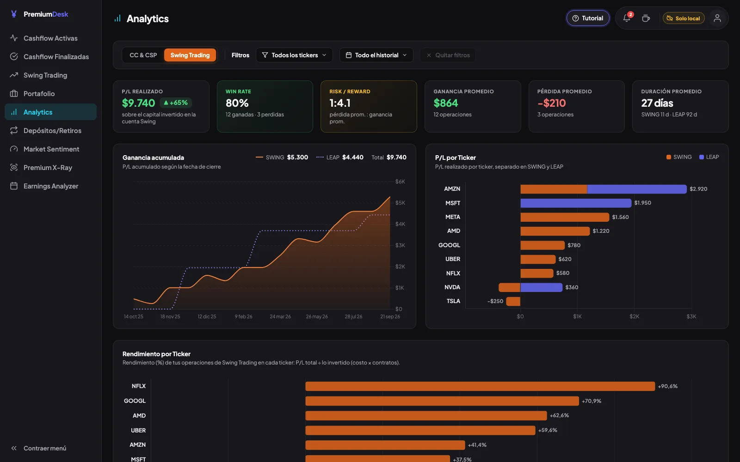740x462 pixels.
Task: Click the PremiumDesk logo icon
Action: pos(14,14)
